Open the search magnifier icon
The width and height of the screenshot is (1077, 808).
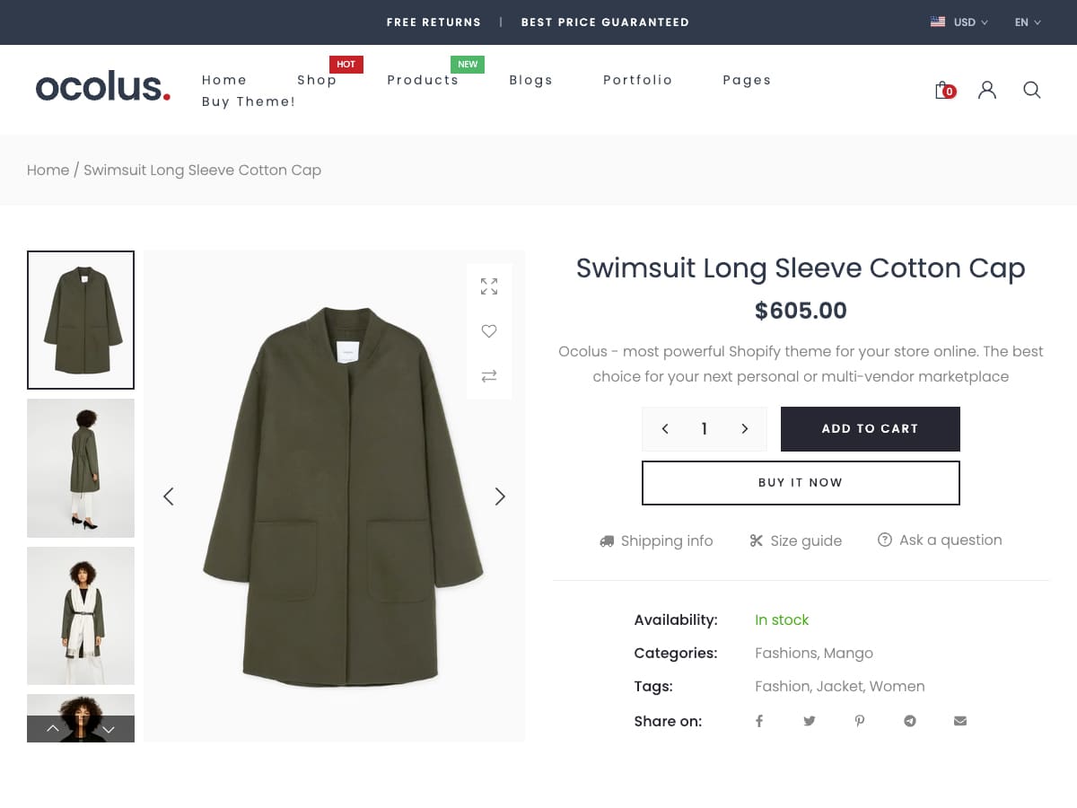1032,90
